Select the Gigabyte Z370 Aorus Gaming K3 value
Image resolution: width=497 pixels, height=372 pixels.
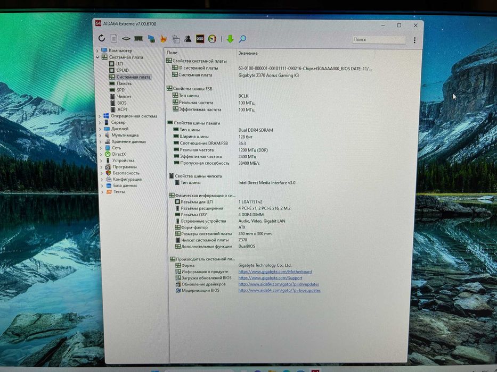click(x=268, y=75)
